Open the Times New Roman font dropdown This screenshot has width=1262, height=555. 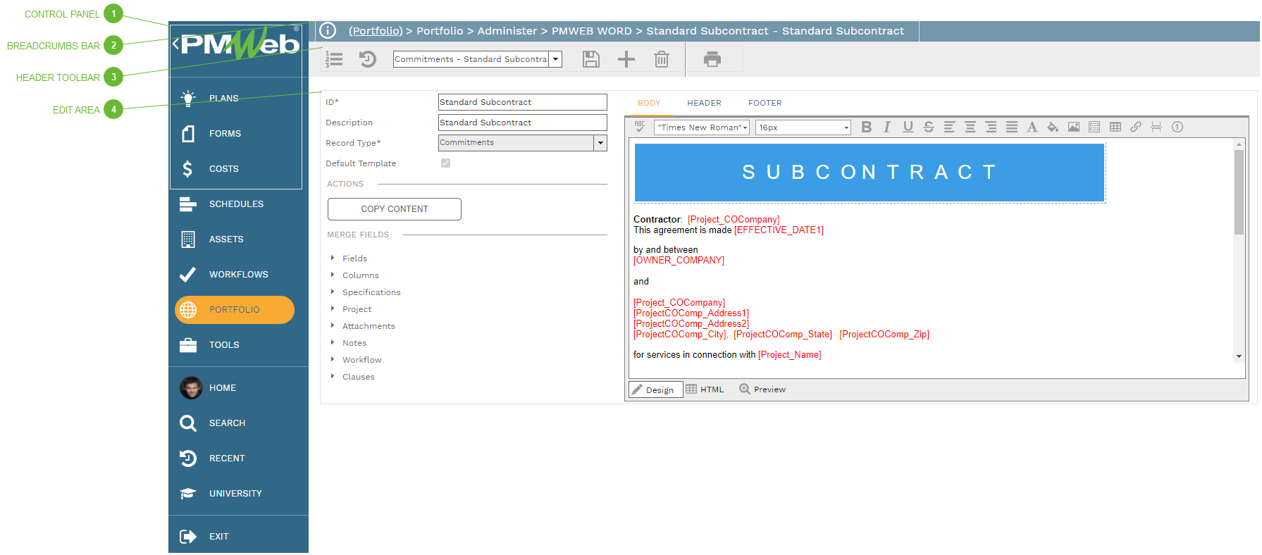point(701,127)
